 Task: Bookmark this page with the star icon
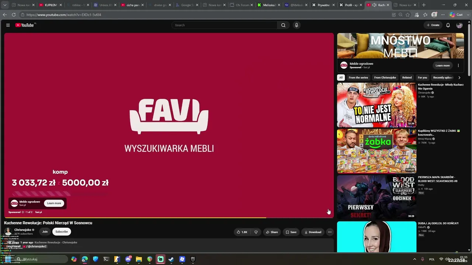click(x=407, y=15)
